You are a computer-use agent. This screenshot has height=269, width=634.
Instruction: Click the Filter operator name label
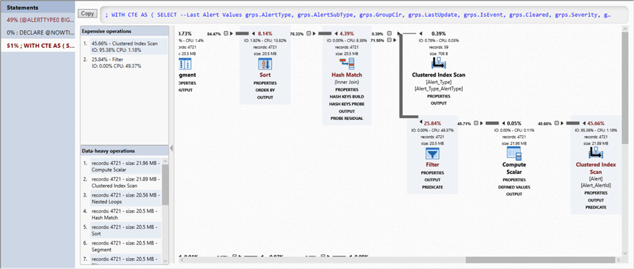click(x=433, y=164)
